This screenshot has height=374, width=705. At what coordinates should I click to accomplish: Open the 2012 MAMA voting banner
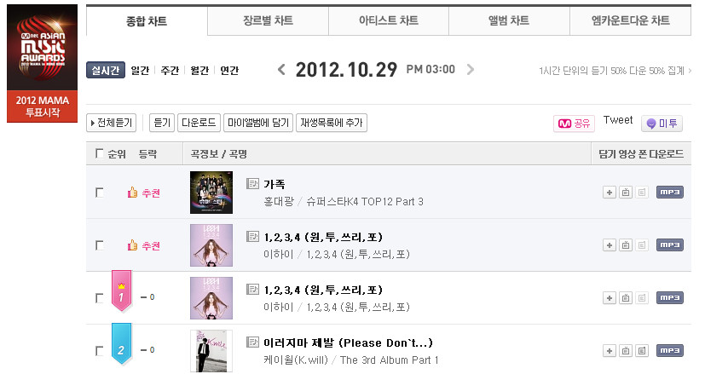(x=43, y=63)
